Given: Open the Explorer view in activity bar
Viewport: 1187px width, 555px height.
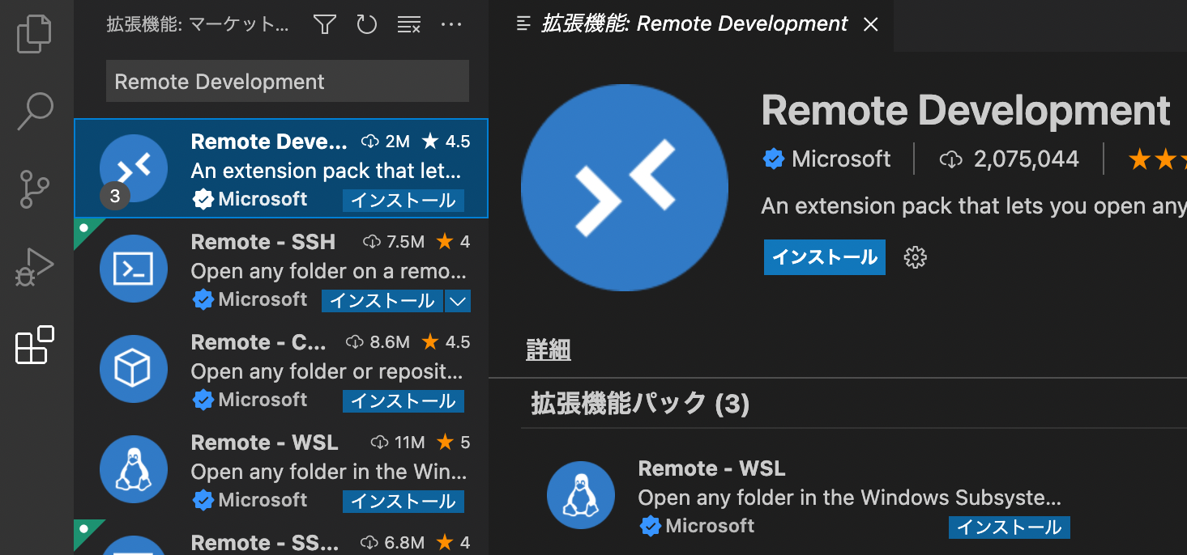Looking at the screenshot, I should [x=34, y=34].
